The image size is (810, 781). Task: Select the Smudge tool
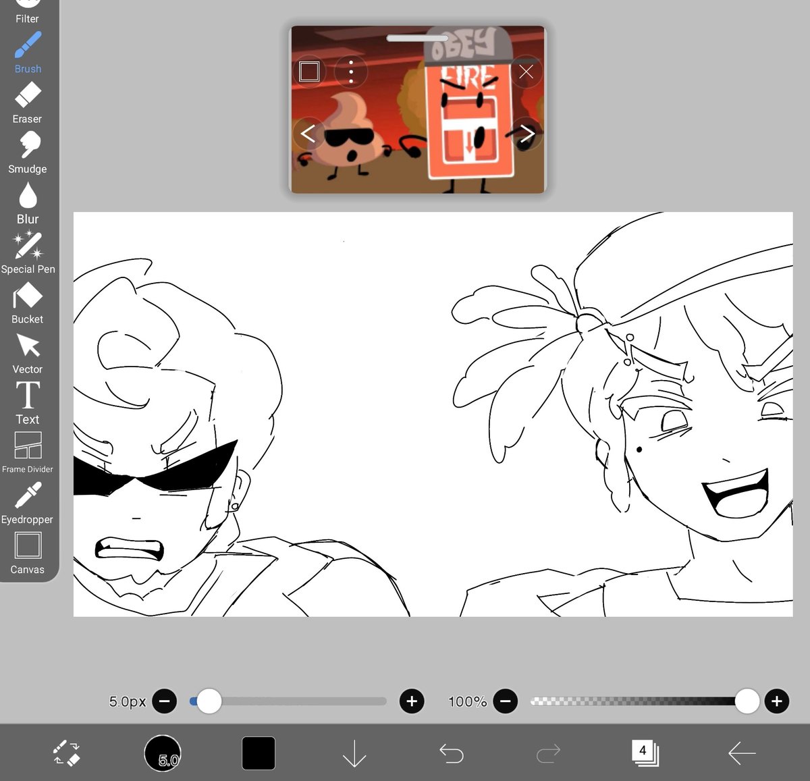[28, 153]
